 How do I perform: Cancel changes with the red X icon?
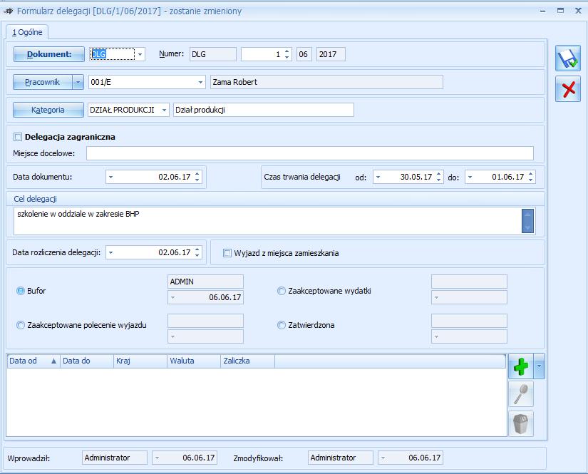(x=568, y=89)
